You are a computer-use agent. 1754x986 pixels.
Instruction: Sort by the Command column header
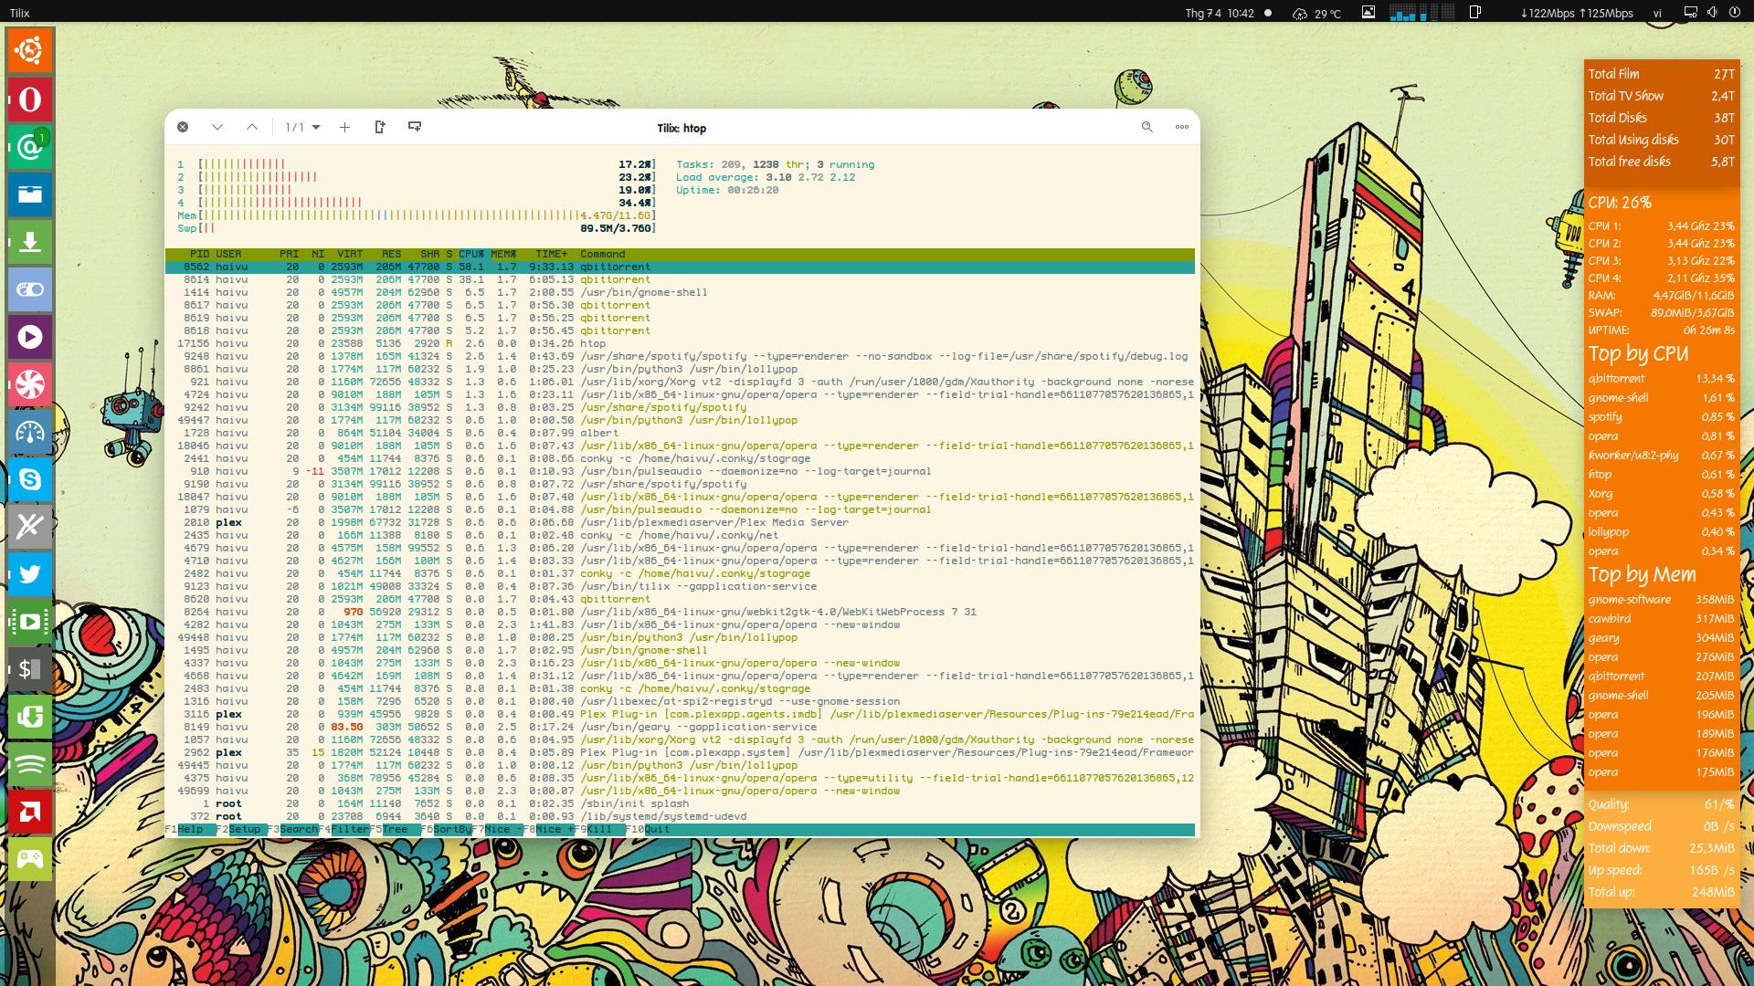(x=602, y=254)
